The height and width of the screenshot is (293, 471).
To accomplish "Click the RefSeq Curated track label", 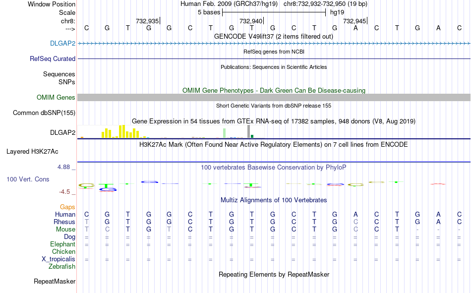I will click(52, 59).
